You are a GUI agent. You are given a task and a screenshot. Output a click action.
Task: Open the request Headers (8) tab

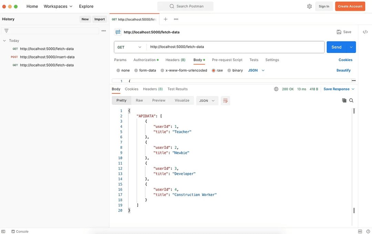click(x=175, y=60)
